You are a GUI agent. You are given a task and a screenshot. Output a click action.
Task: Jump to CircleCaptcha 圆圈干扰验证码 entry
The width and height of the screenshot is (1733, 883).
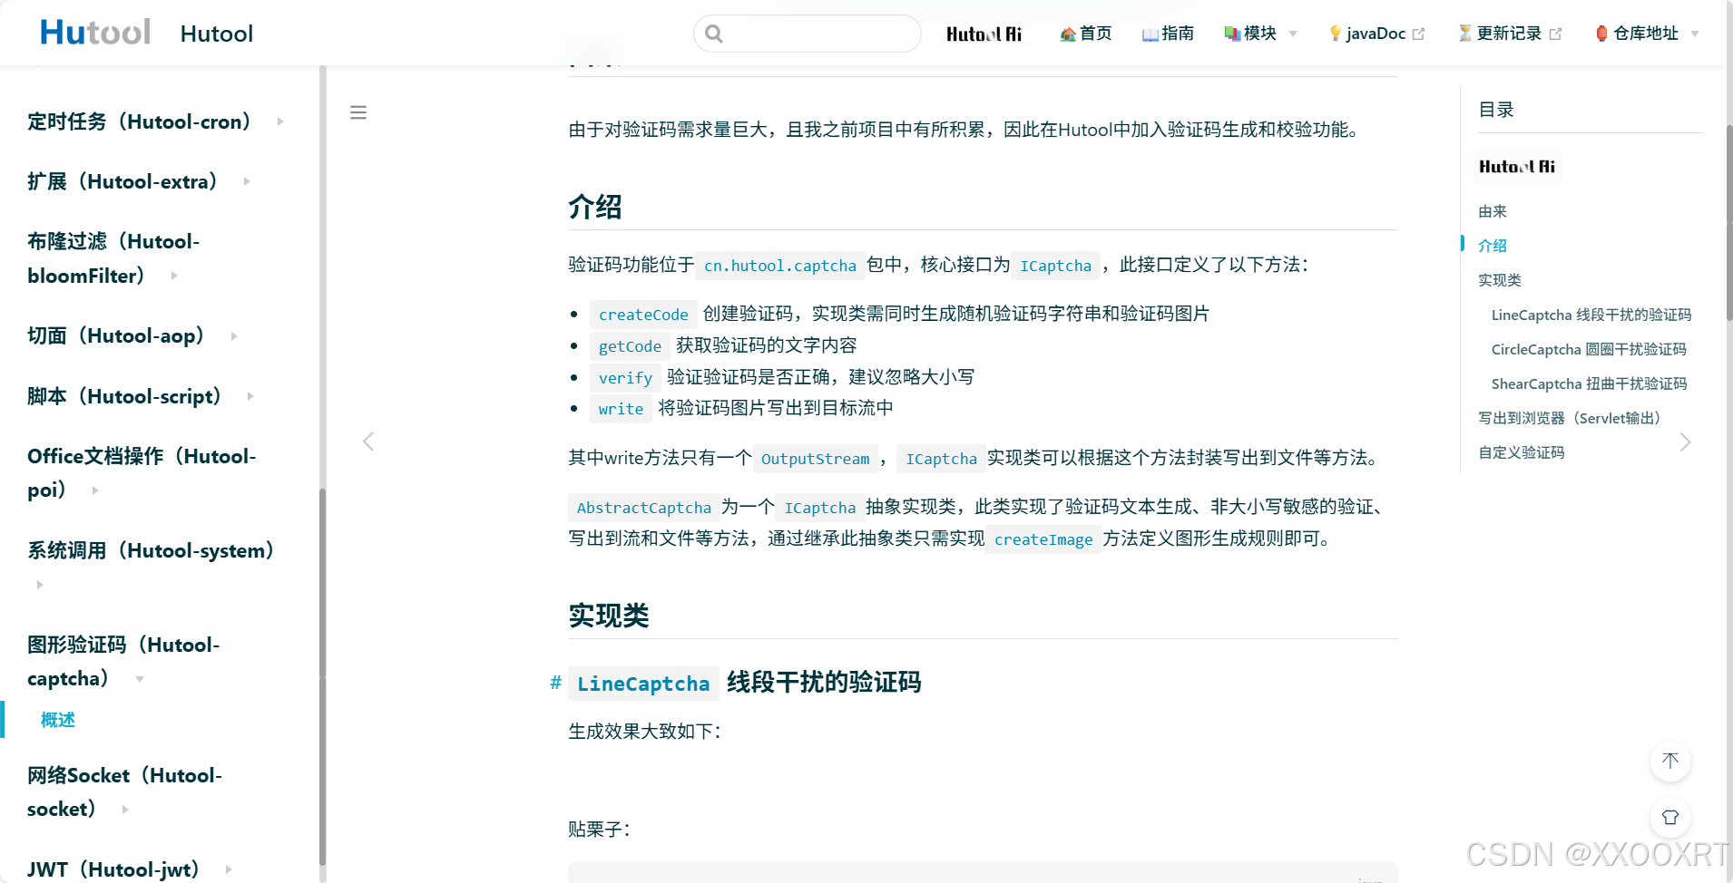pyautogui.click(x=1589, y=349)
